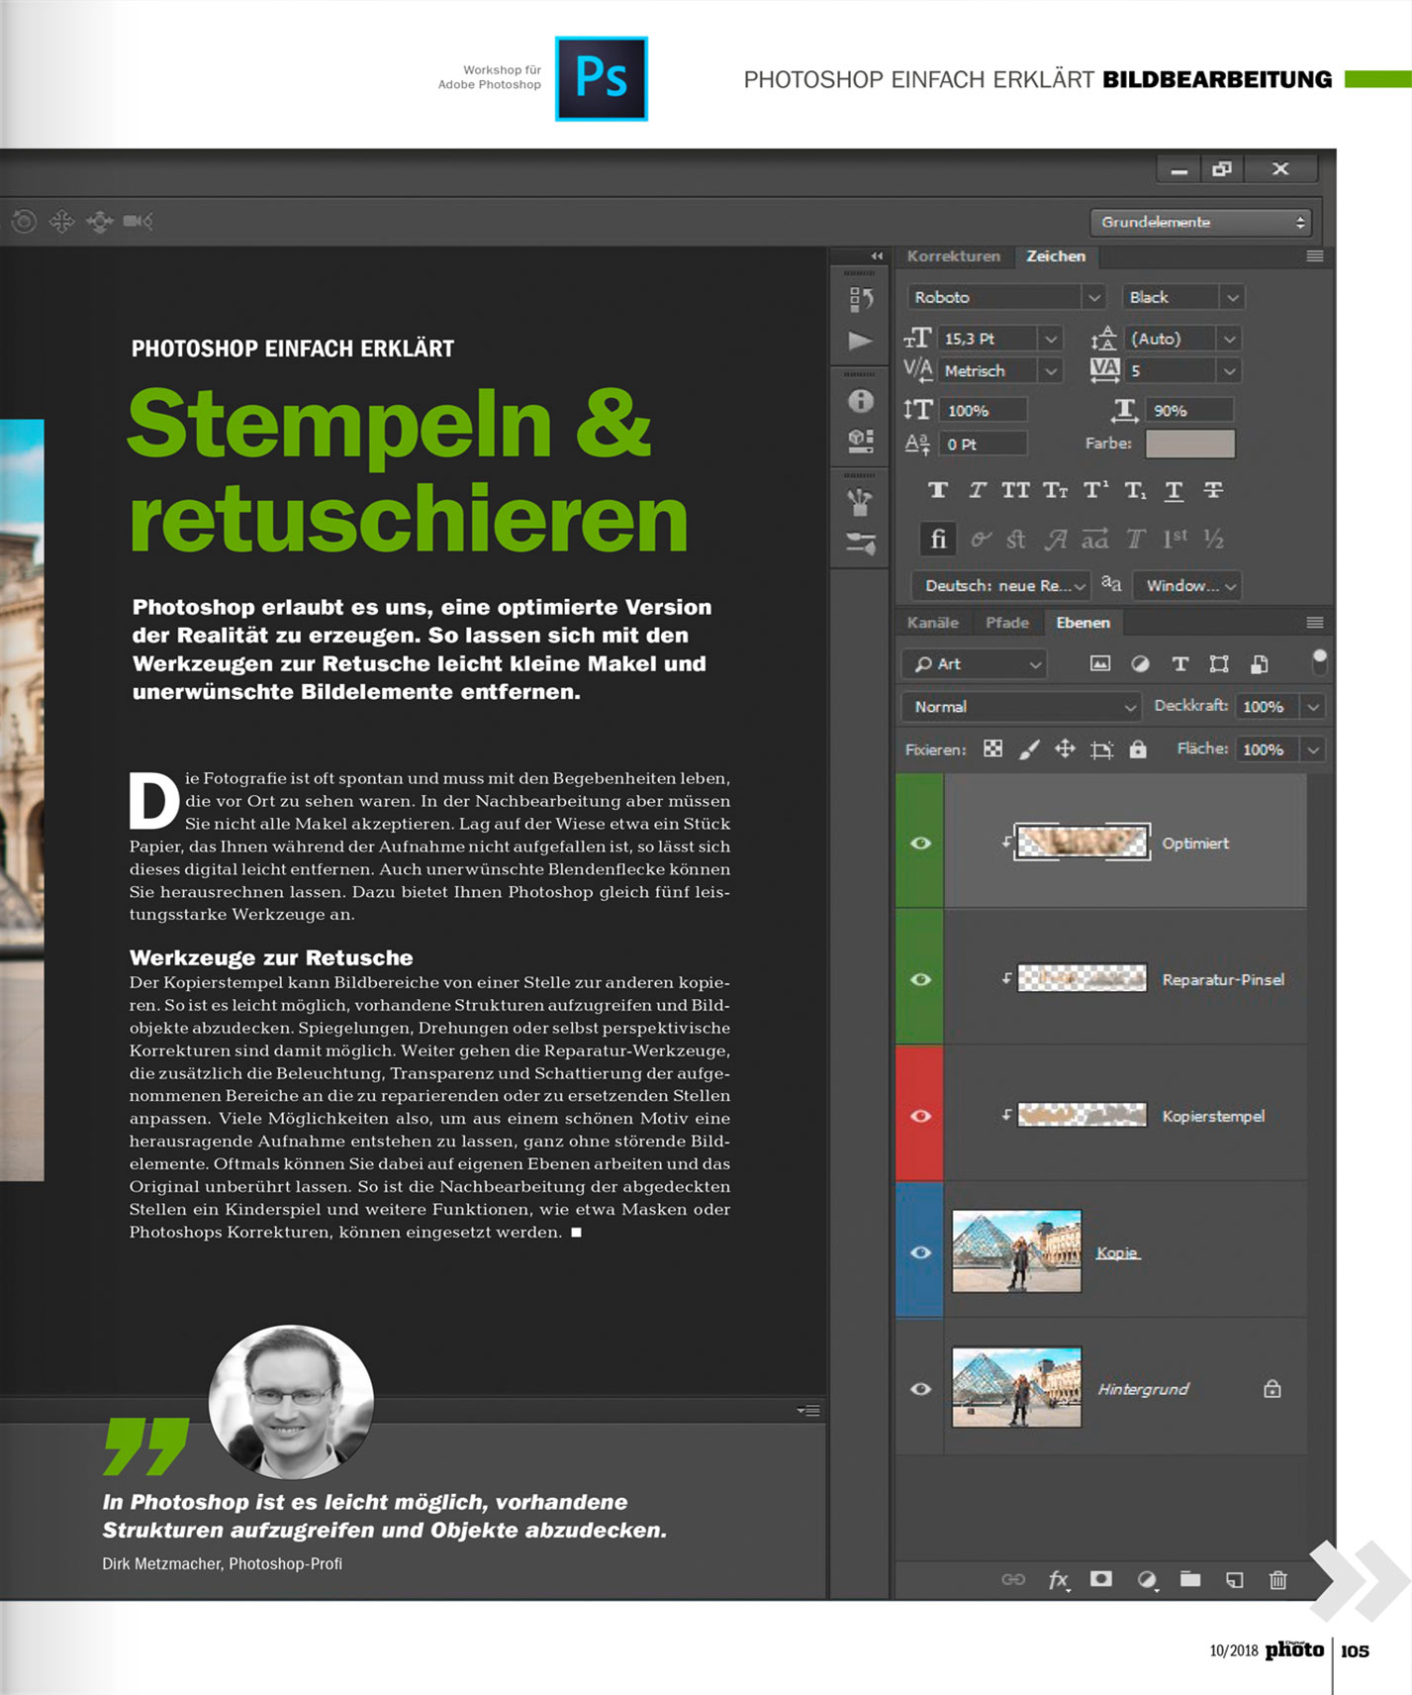Click the Farbe text color swatch
The width and height of the screenshot is (1412, 1695).
coord(1190,444)
